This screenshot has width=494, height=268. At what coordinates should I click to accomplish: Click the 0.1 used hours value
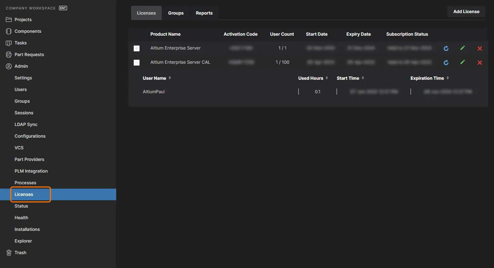tap(318, 92)
